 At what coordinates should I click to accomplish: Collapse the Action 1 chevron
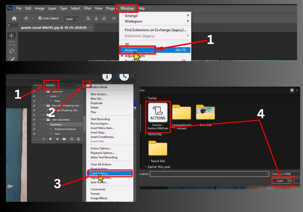pyautogui.click(x=47, y=96)
